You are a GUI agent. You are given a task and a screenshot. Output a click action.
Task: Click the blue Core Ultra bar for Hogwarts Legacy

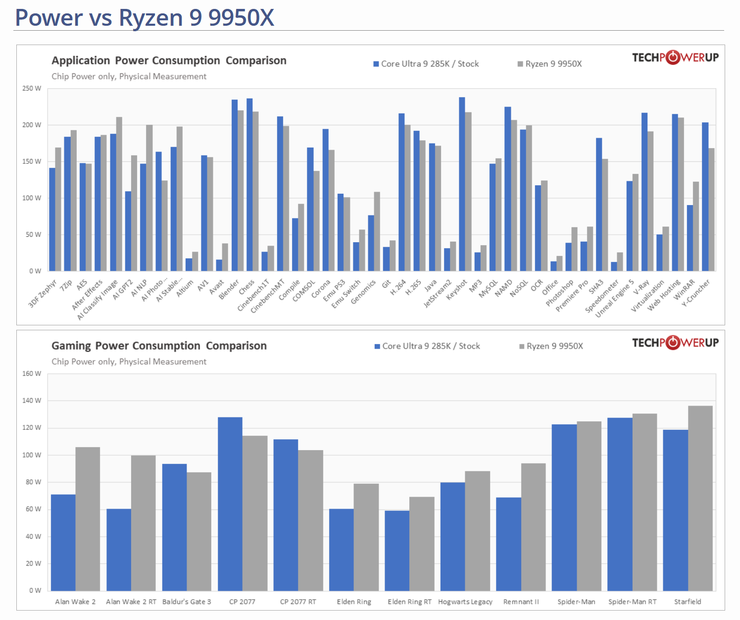(x=452, y=537)
